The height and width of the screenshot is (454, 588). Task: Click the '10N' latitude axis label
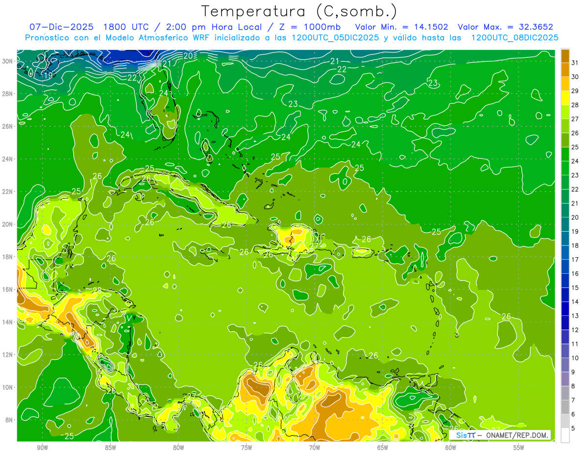tap(7, 387)
